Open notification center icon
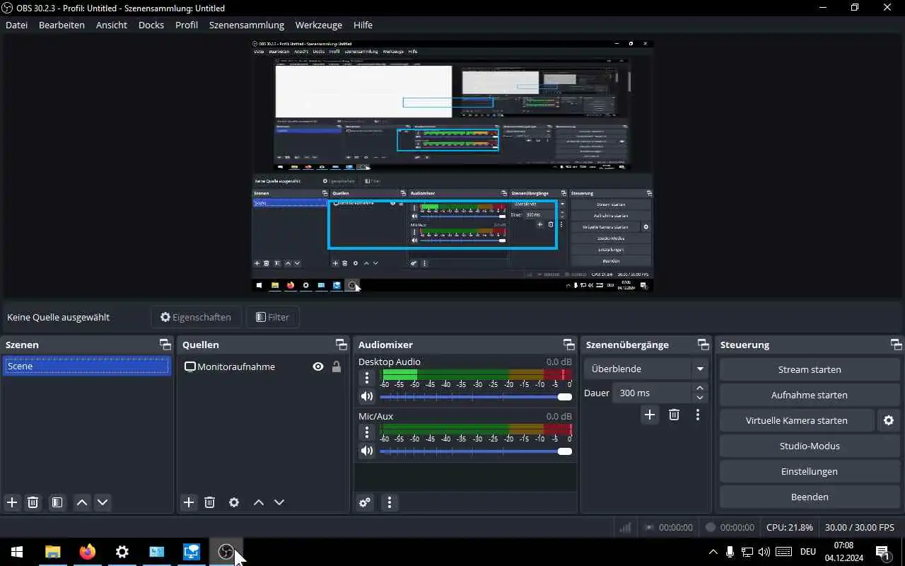Viewport: 905px width, 566px height. point(882,552)
